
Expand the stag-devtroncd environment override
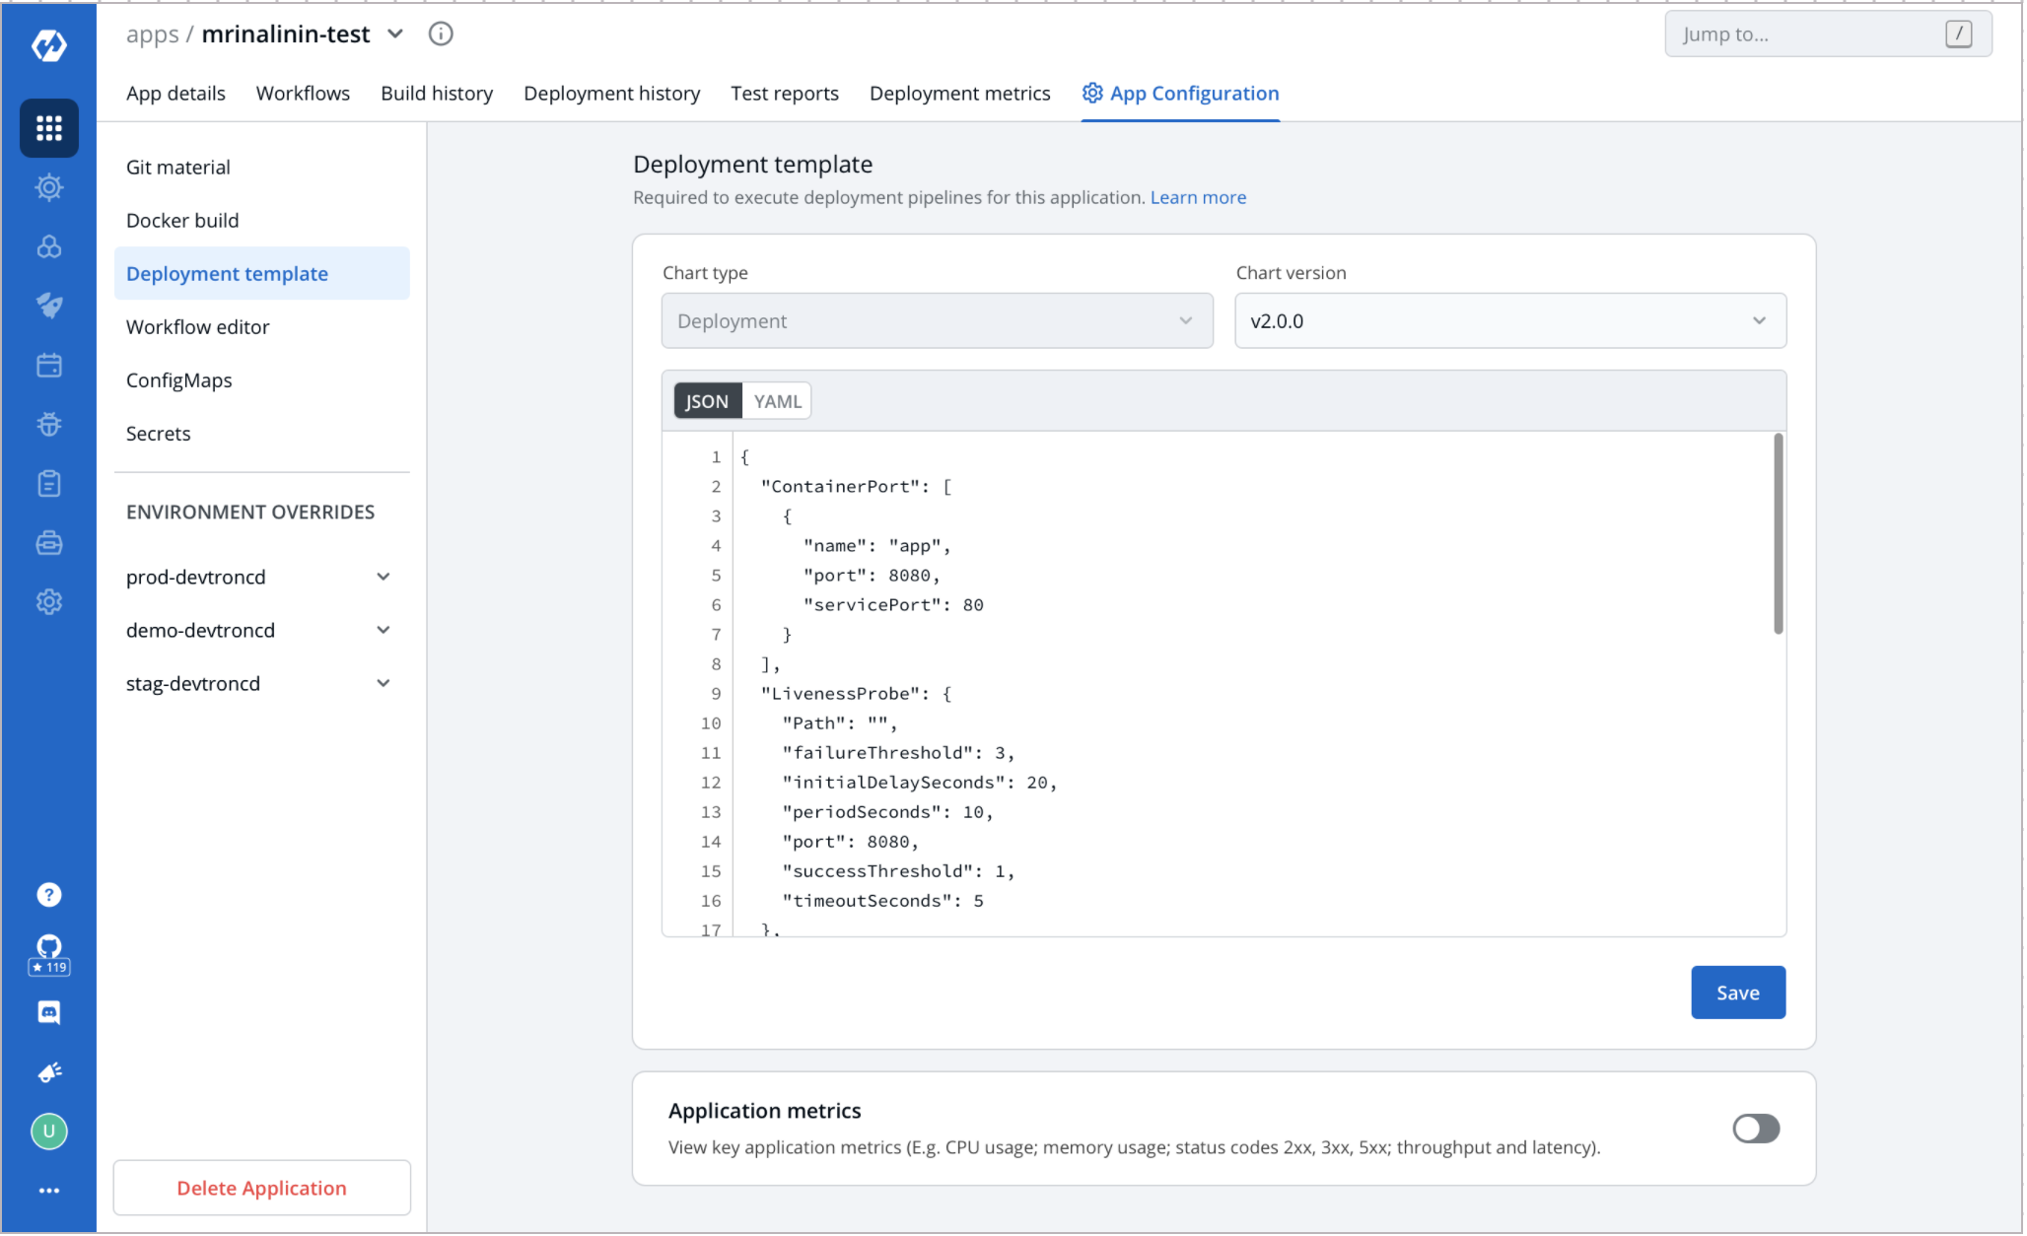[384, 683]
